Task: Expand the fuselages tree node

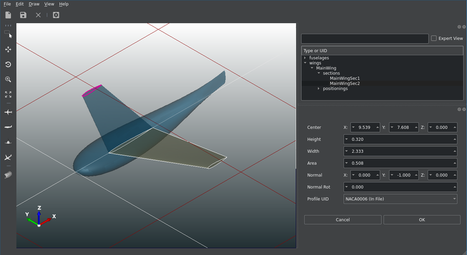Action: click(x=305, y=58)
